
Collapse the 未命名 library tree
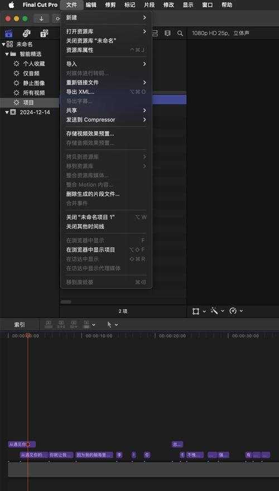3,44
